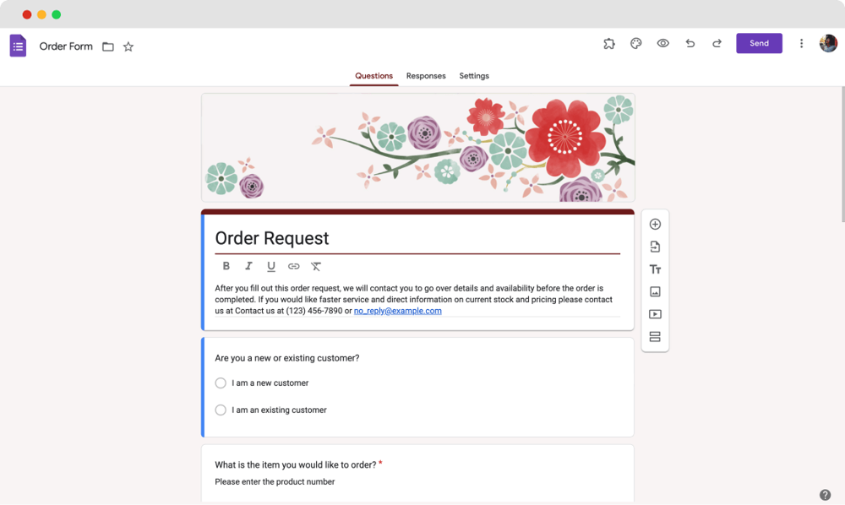Toggle bold formatting in the description toolbar

(x=226, y=265)
